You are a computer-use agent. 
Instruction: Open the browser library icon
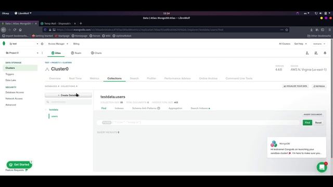(317, 30)
